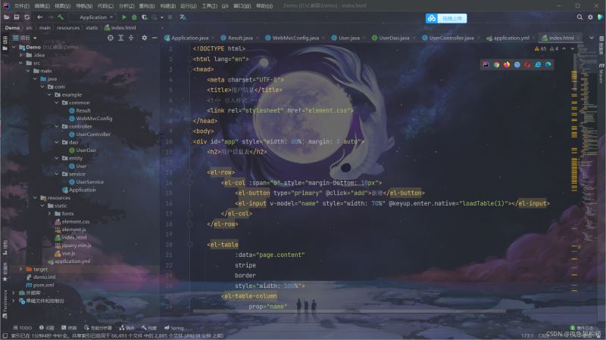Switch to application.yml tab

[508, 38]
